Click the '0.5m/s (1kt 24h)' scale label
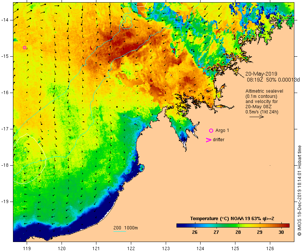 (x=262, y=112)
